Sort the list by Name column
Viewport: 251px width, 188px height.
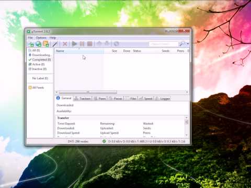coord(79,51)
